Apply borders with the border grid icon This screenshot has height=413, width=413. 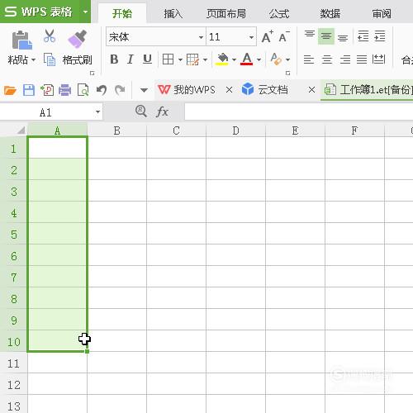click(x=168, y=59)
